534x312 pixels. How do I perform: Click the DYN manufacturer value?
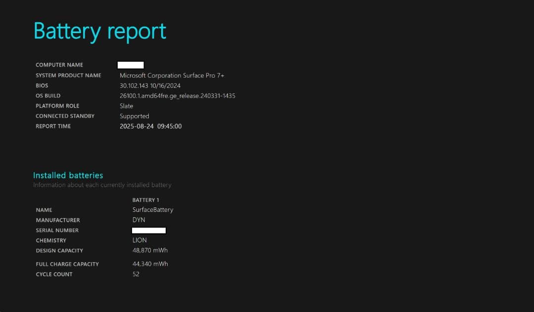click(138, 220)
